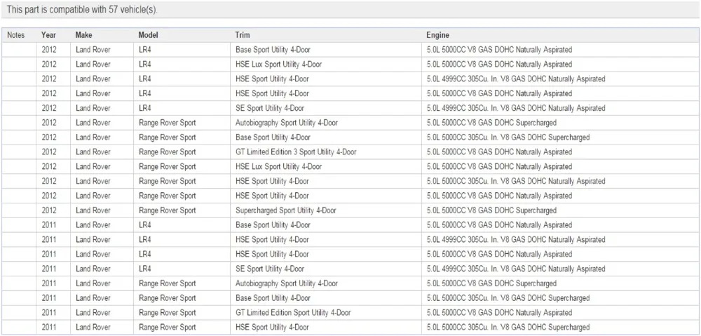Click year "2011" in the LR4 SE row
The width and height of the screenshot is (701, 336).
point(49,269)
